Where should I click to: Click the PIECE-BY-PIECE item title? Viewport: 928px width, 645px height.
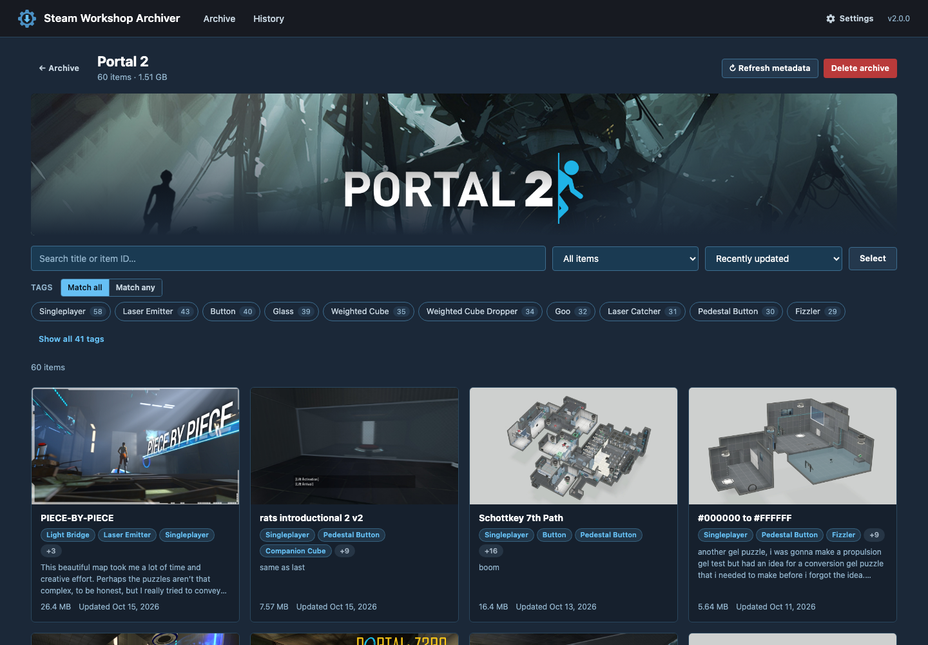[x=77, y=518]
